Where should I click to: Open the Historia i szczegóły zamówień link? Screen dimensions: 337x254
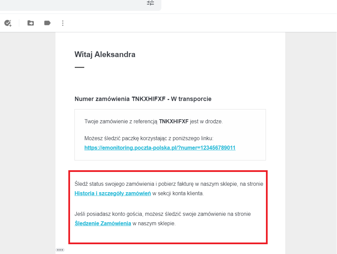[x=113, y=194]
